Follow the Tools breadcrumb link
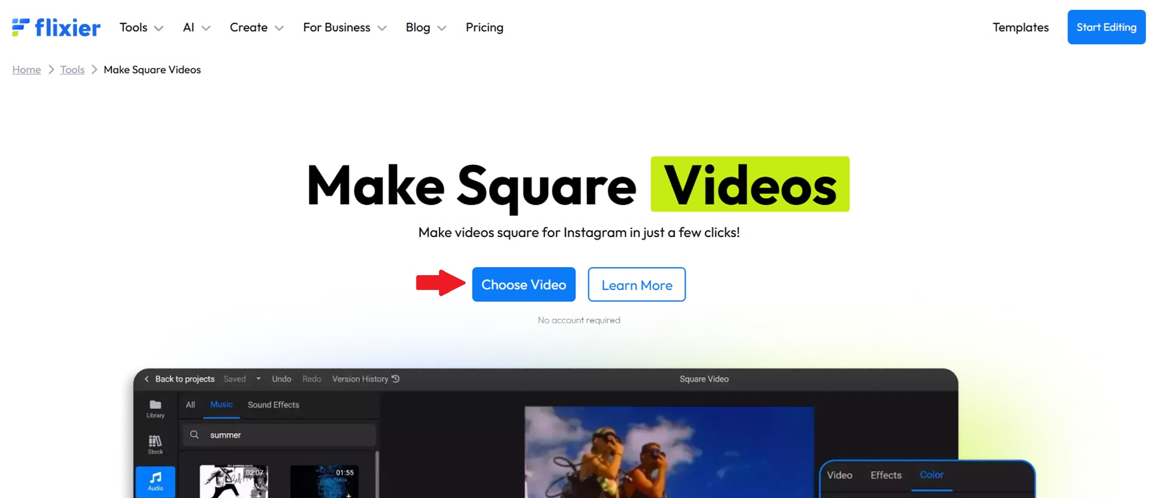This screenshot has height=498, width=1160. click(x=72, y=70)
